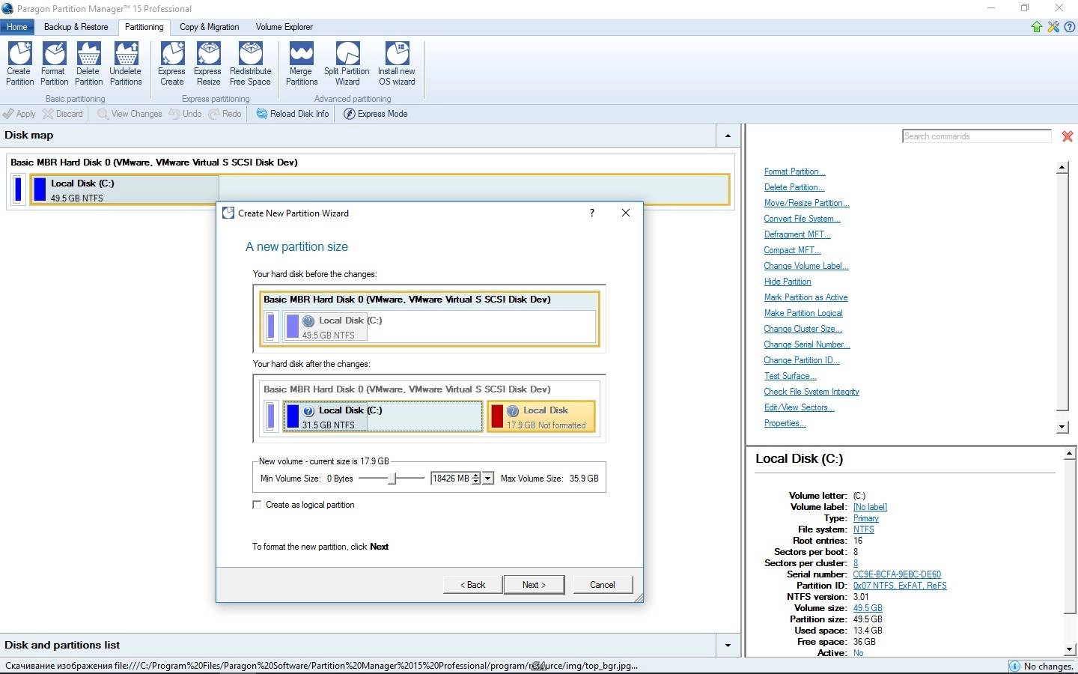Close the commands panel with red X
1078x674 pixels.
tap(1068, 136)
